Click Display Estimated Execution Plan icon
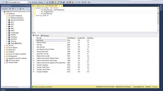The height and width of the screenshot is (91, 163). point(50,2)
